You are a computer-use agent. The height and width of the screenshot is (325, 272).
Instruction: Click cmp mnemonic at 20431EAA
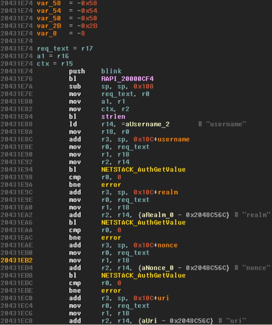pos(75,230)
